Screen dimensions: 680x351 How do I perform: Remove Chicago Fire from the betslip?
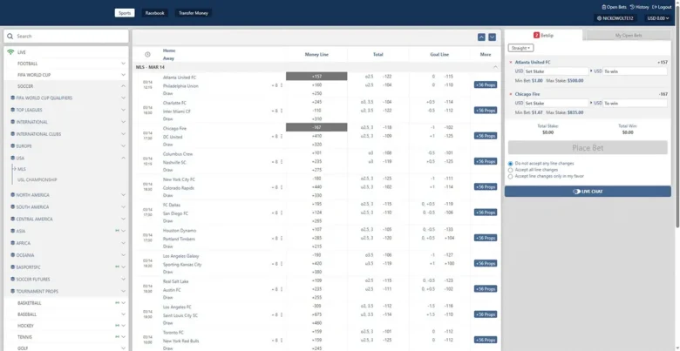pyautogui.click(x=511, y=94)
